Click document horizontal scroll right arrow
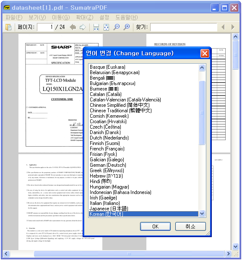242x261 pixels. click(x=228, y=254)
